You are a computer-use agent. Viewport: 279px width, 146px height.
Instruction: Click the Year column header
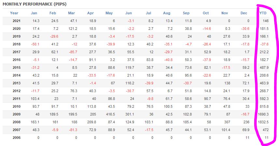[x=14, y=13]
